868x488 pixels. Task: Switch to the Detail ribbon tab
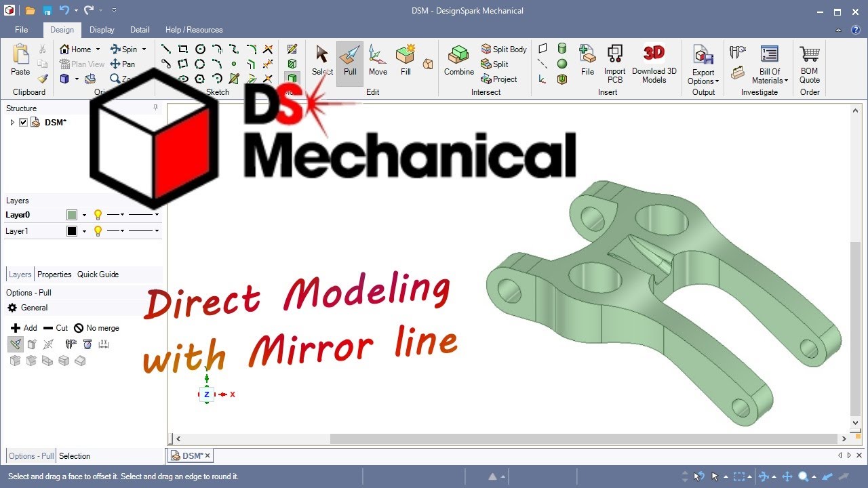(140, 30)
